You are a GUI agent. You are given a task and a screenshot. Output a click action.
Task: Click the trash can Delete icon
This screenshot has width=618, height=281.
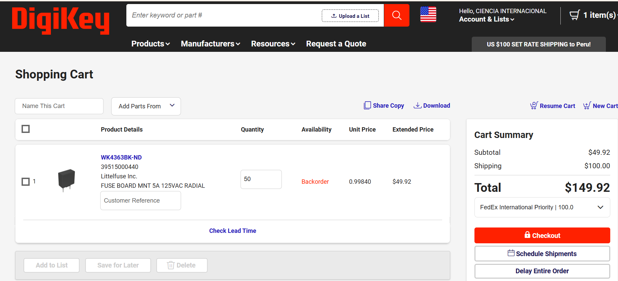171,265
